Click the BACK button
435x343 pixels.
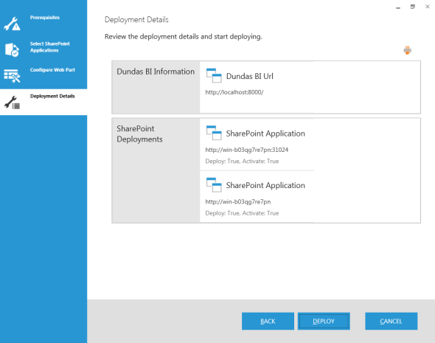pyautogui.click(x=268, y=321)
